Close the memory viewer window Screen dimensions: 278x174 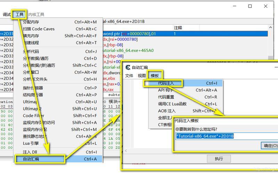tap(265, 6)
